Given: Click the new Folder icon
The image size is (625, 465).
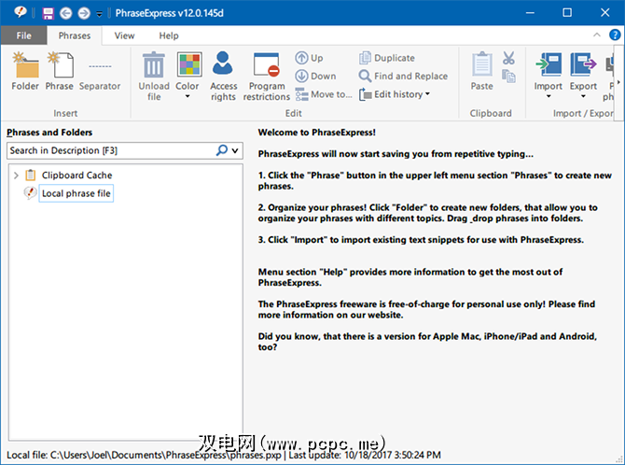Looking at the screenshot, I should coord(25,64).
